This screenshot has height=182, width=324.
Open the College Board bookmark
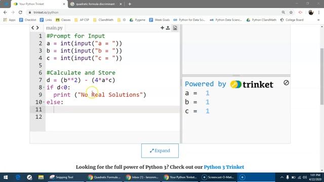coord(292,20)
